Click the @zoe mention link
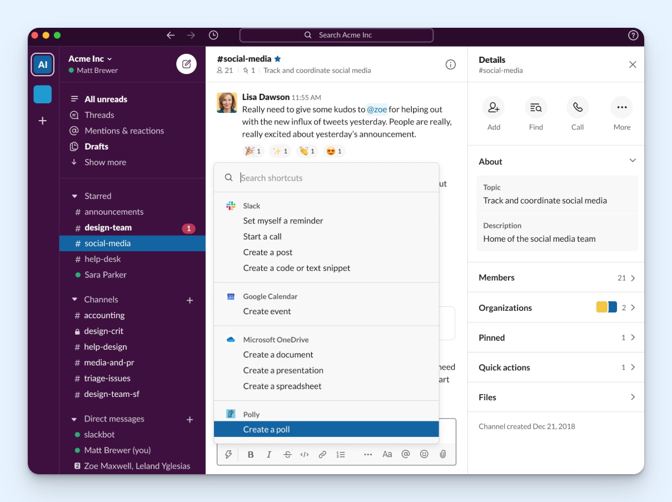This screenshot has width=672, height=502. [377, 110]
